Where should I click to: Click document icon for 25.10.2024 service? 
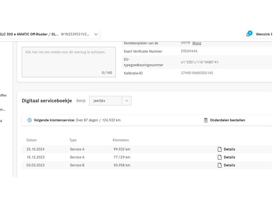220,149
